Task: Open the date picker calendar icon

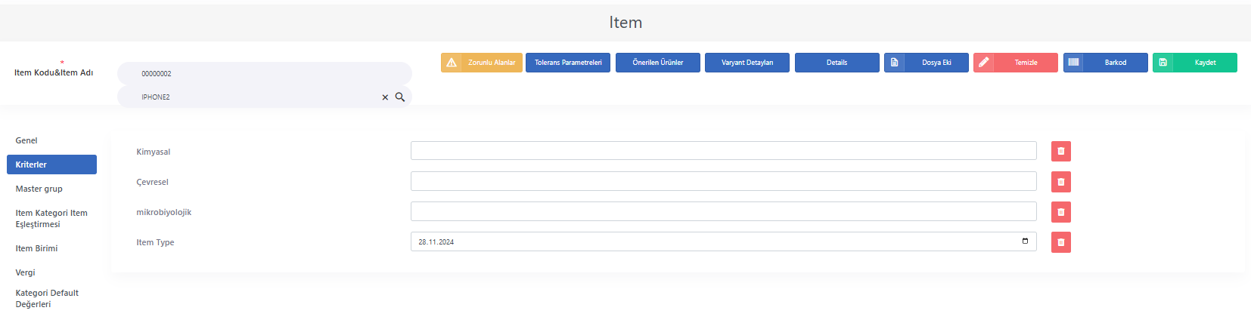Action: pos(1025,241)
